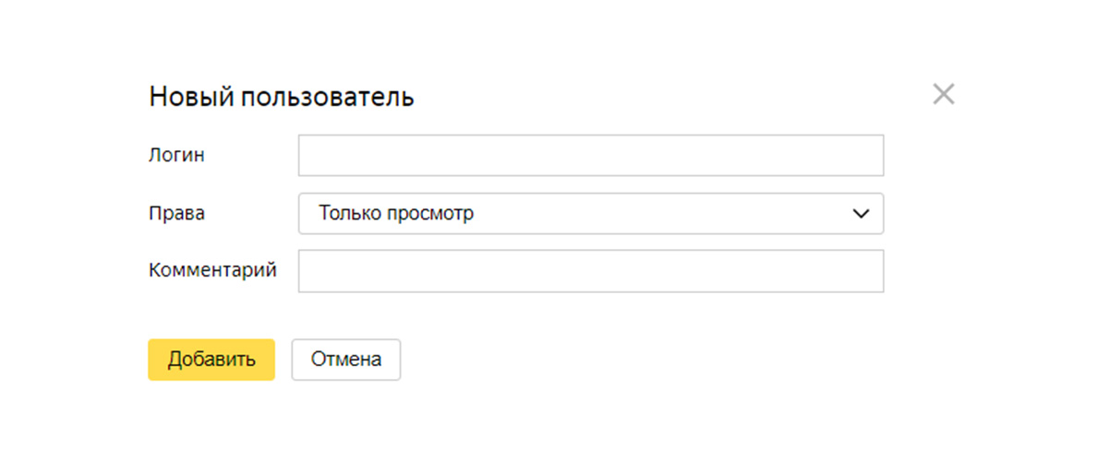Image resolution: width=1108 pixels, height=461 pixels.
Task: Cancel new user creation with Отмена
Action: 346,360
